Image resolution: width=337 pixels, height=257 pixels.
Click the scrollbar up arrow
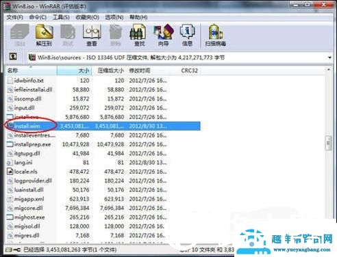pos(328,70)
